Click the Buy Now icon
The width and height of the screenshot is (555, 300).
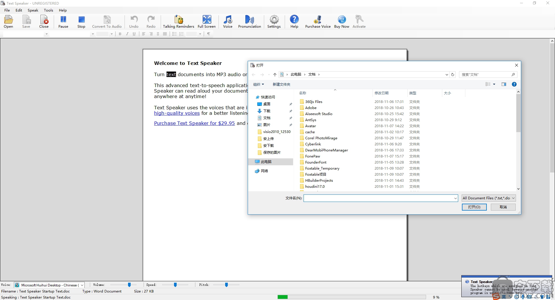[x=342, y=22]
